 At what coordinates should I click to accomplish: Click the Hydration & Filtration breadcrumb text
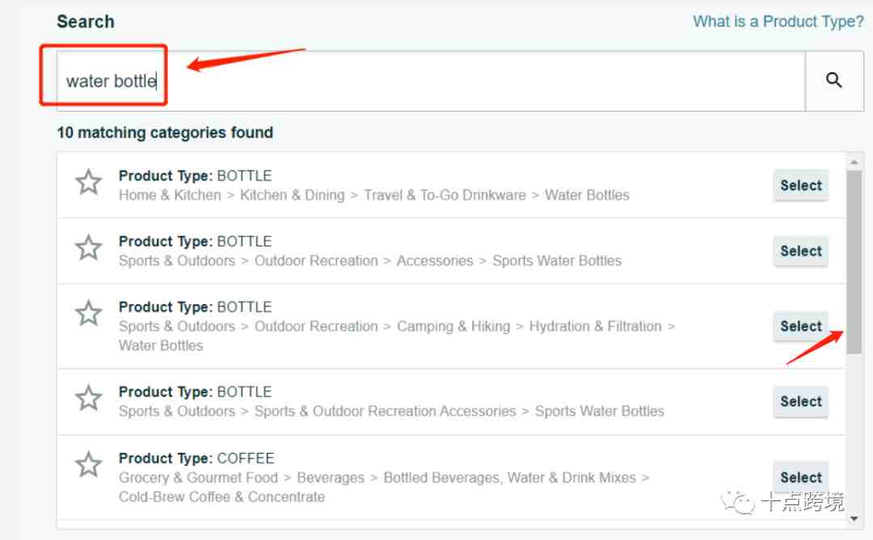click(595, 326)
